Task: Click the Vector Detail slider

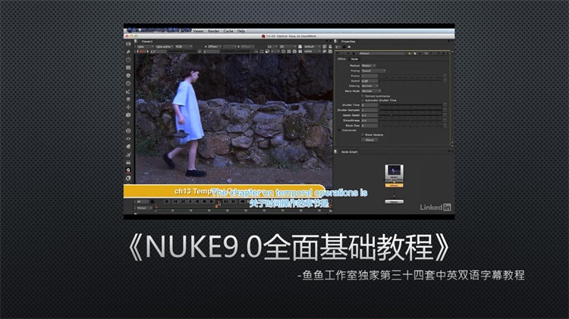Action: coord(411,115)
